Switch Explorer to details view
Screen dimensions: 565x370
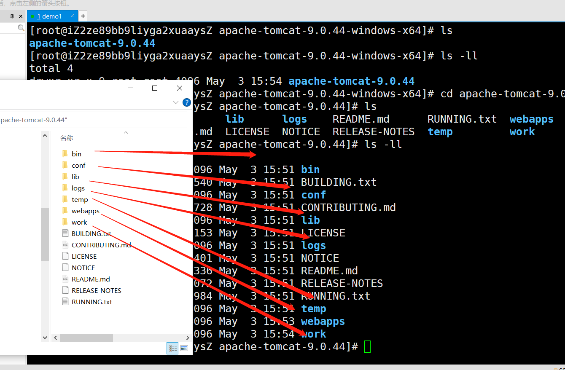(173, 348)
